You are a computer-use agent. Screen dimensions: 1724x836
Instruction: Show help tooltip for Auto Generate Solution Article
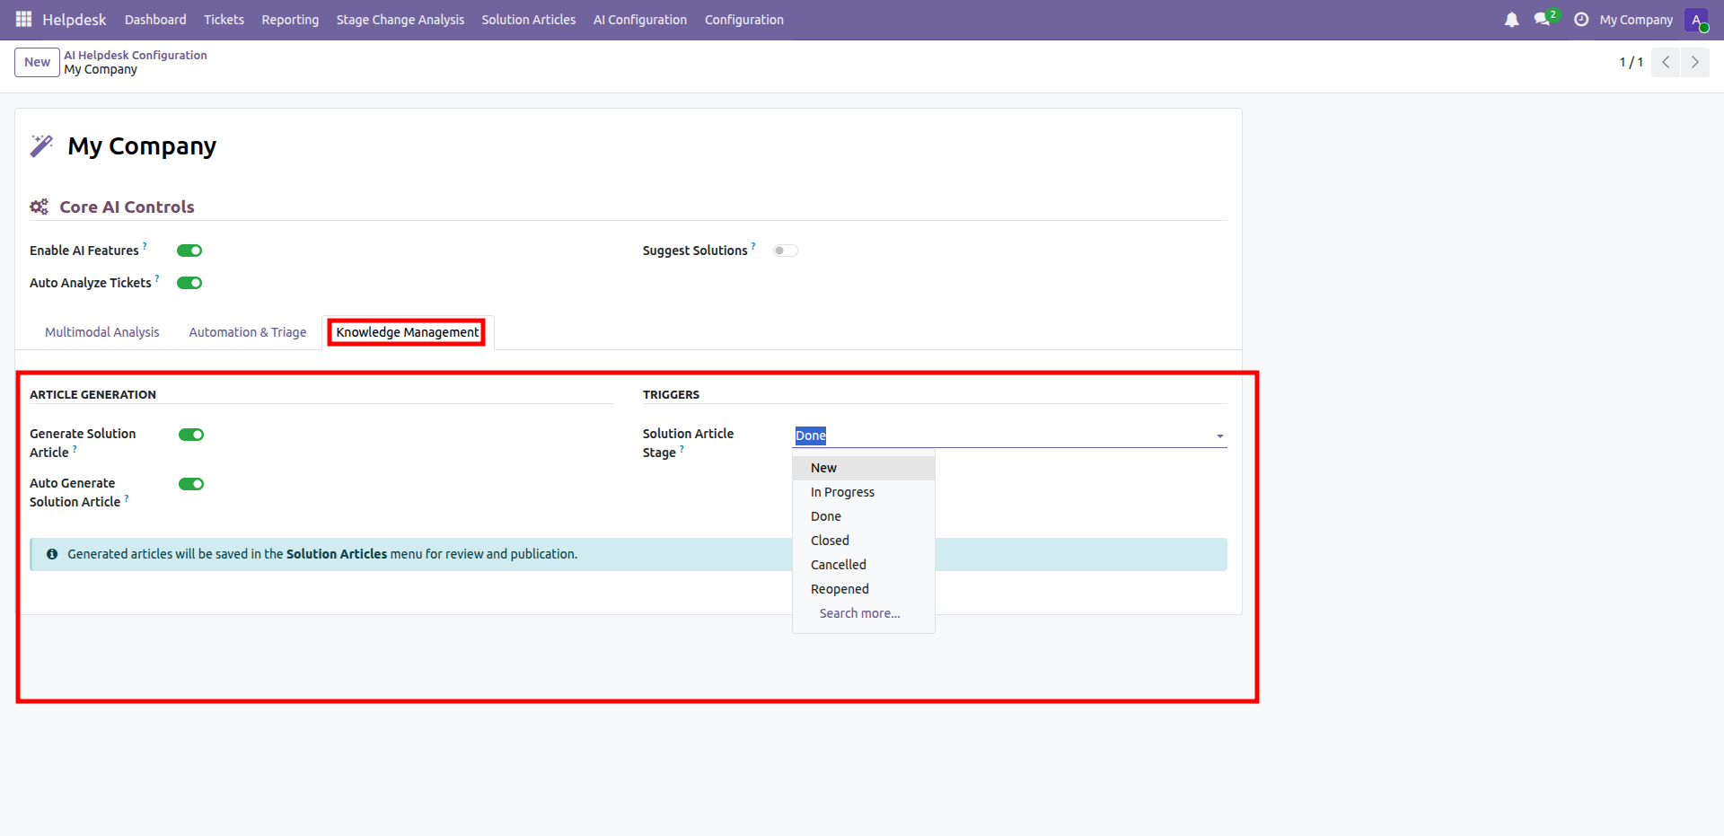(x=127, y=497)
